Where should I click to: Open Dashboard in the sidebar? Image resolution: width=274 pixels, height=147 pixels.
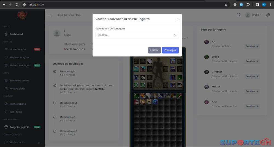(16, 34)
